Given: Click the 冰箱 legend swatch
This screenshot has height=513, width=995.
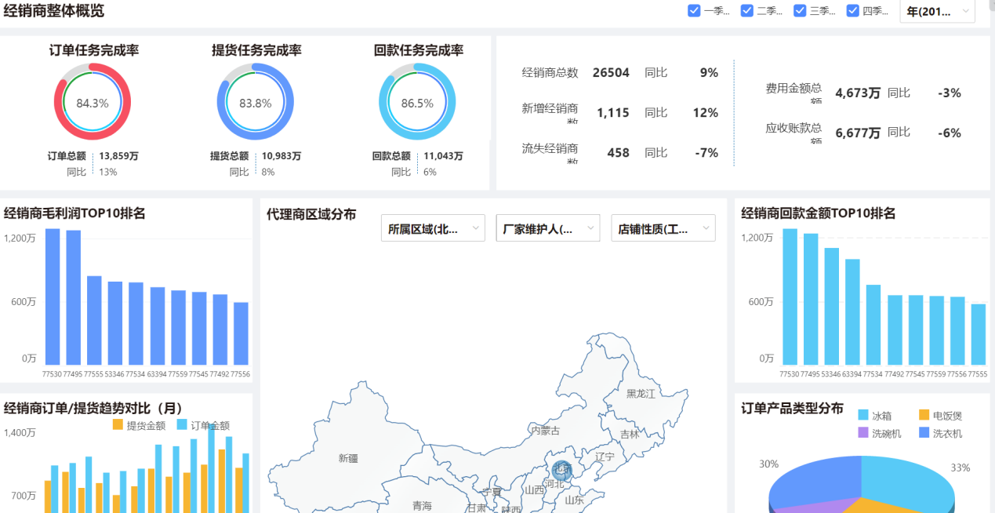Looking at the screenshot, I should [863, 416].
